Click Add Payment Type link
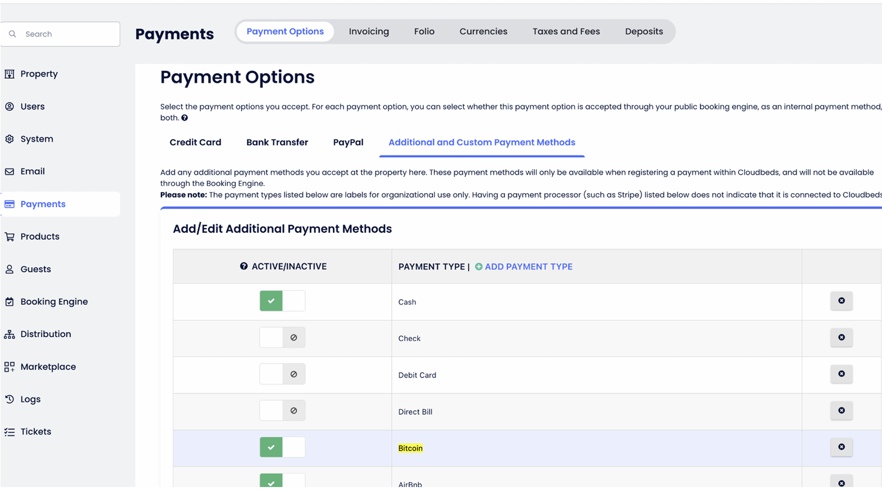The width and height of the screenshot is (882, 490). 524,267
